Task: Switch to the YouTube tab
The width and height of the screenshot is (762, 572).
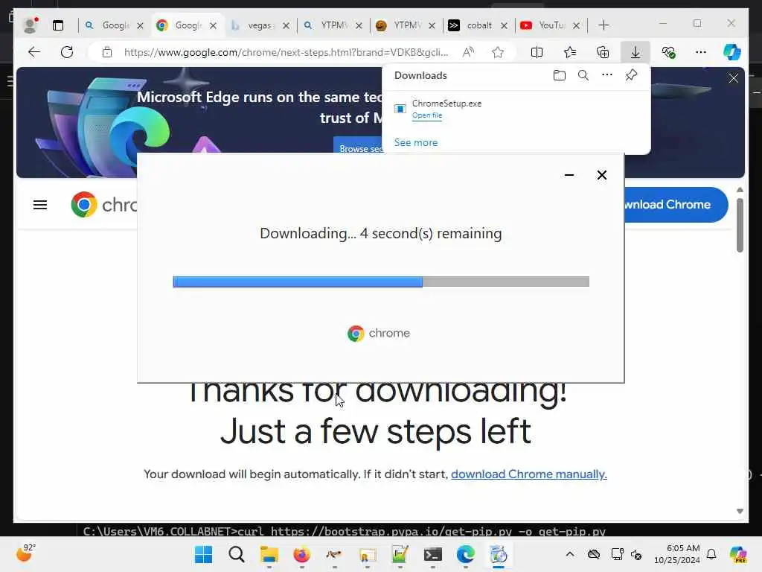Action: 551,25
